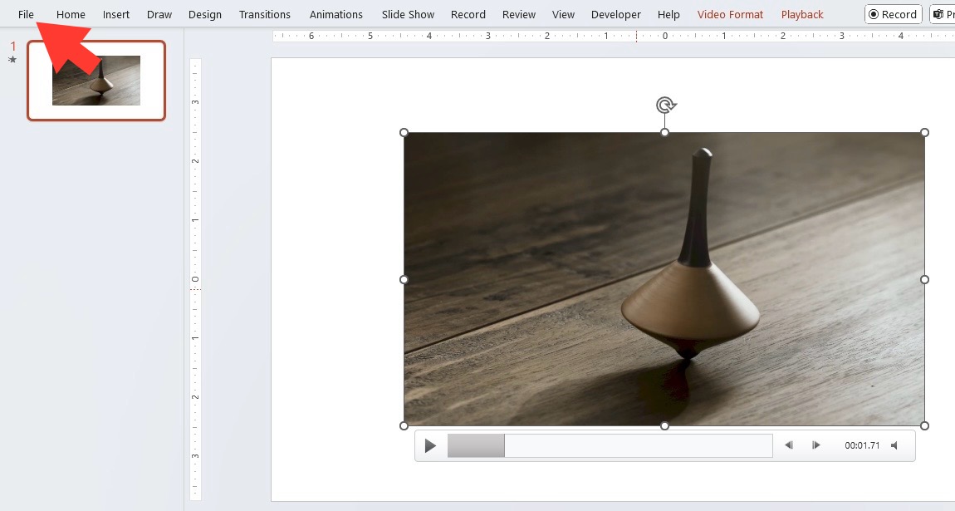This screenshot has width=955, height=511.
Task: Click the Record button at top right
Action: [893, 14]
